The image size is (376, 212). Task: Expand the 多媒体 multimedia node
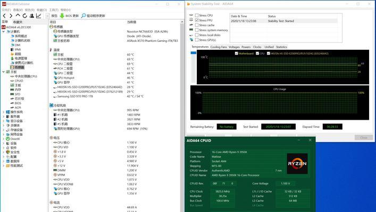(x=3, y=126)
